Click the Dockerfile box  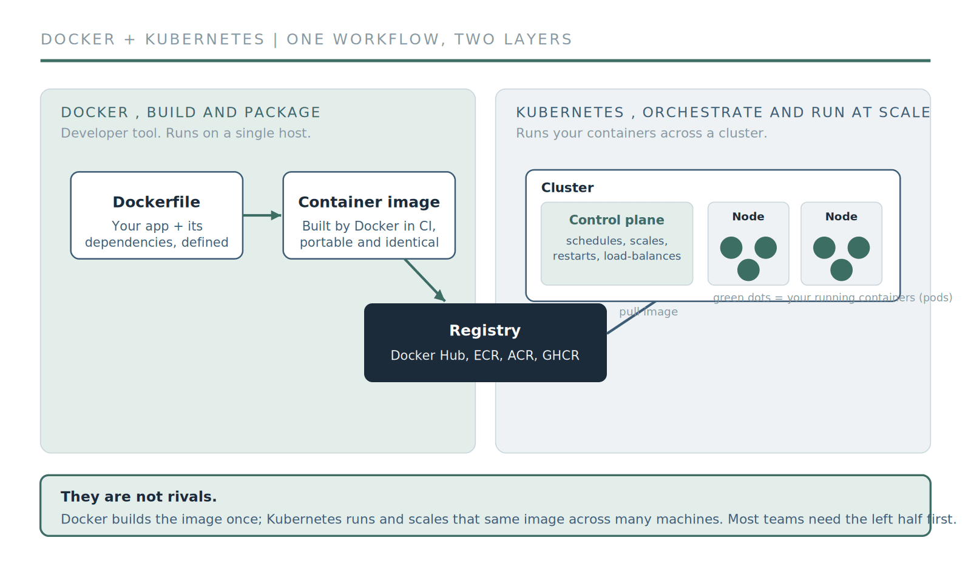click(157, 215)
